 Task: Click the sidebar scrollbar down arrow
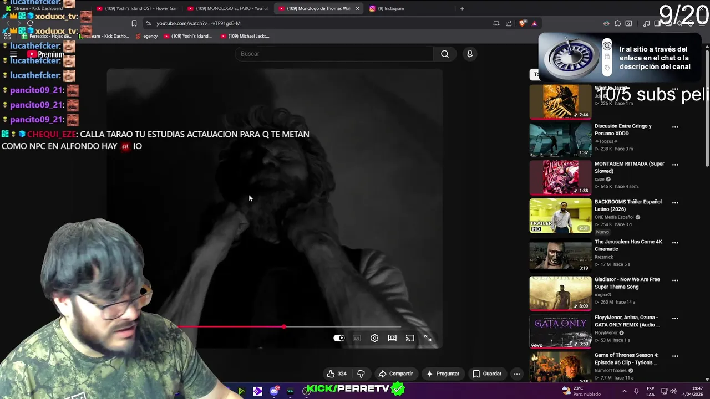(x=707, y=380)
